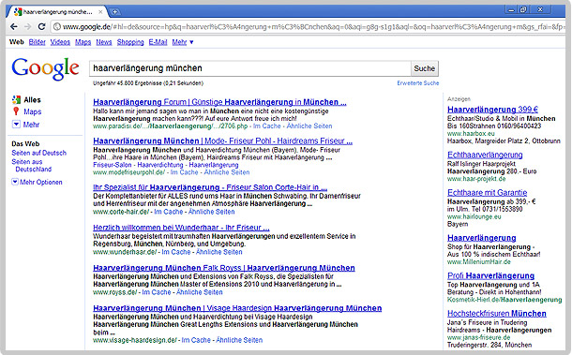Click the Das Web heading in sidebar
This screenshot has width=572, height=355.
click(x=25, y=143)
